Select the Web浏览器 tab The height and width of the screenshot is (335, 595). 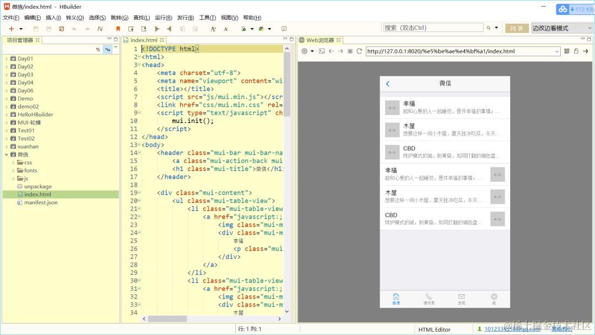click(x=320, y=40)
